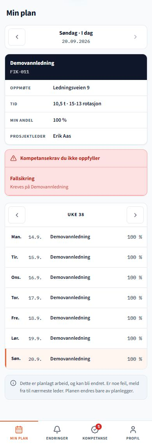
Task: Select the Fre. 18.9. schedule row
Action: point(76,318)
